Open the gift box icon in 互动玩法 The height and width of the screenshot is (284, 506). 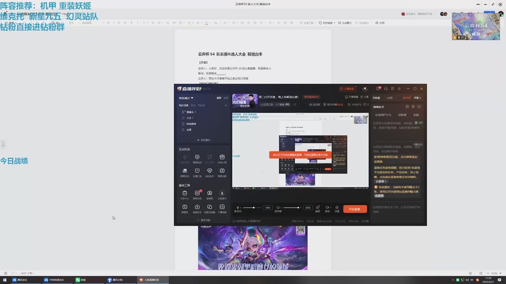coord(222,158)
